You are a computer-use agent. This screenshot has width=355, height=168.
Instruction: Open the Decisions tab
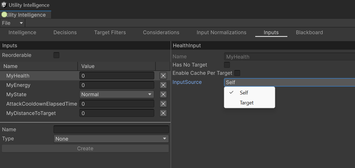(x=65, y=32)
